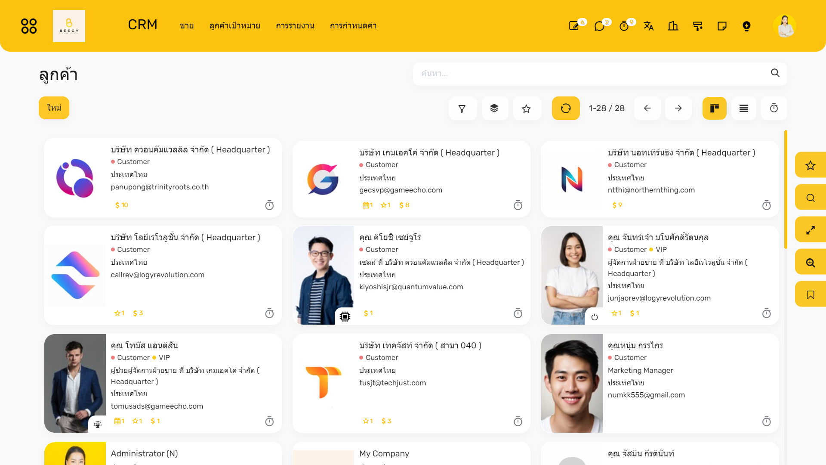
Task: Click the side panel search icon
Action: click(x=811, y=198)
